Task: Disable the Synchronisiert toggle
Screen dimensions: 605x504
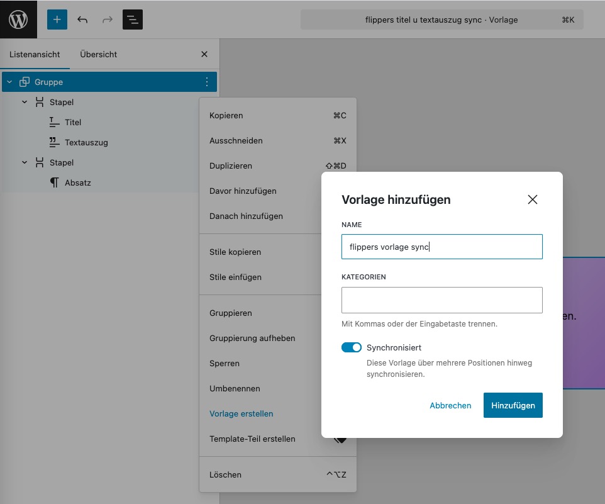Action: click(x=352, y=347)
